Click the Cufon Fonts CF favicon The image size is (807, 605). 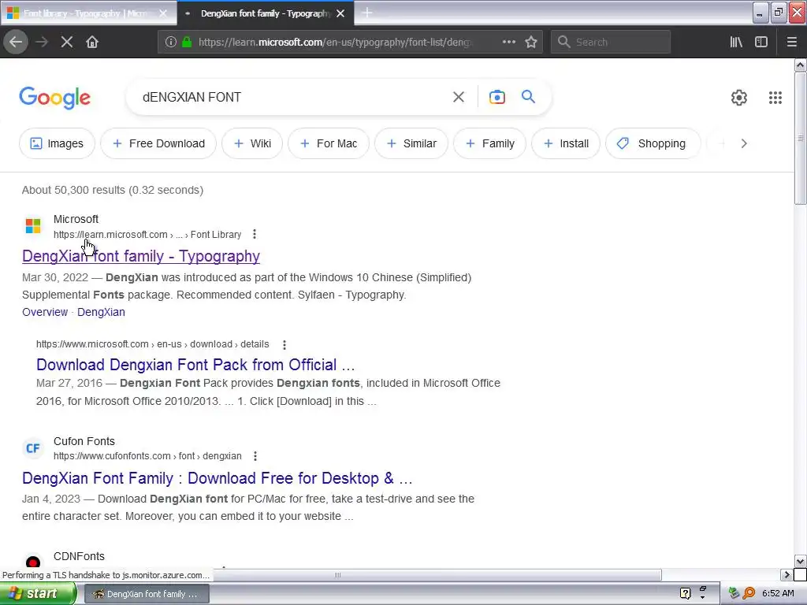[x=33, y=448]
